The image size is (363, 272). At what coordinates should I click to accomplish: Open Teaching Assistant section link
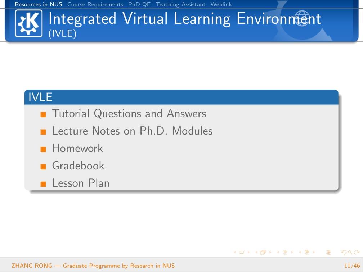tap(180, 4)
